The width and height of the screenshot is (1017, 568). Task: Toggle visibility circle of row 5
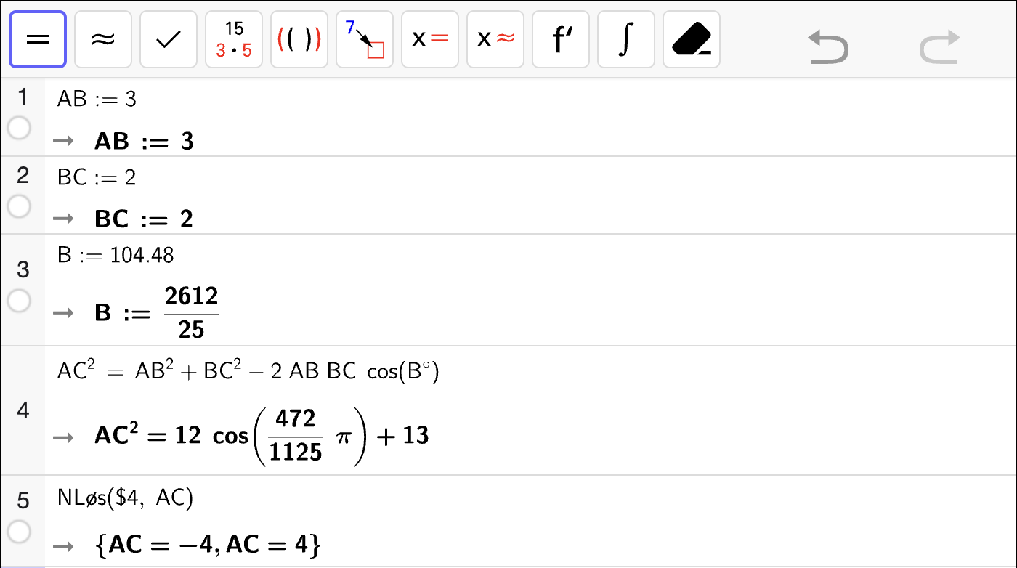click(19, 532)
